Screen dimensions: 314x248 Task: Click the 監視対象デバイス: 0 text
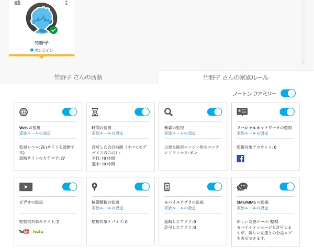tap(109, 222)
